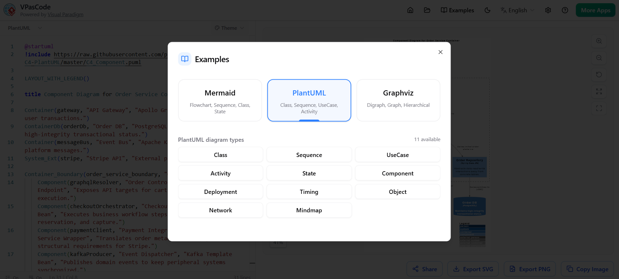The image size is (619, 279).
Task: Toggle dark mode moon icon
Action: point(487,10)
